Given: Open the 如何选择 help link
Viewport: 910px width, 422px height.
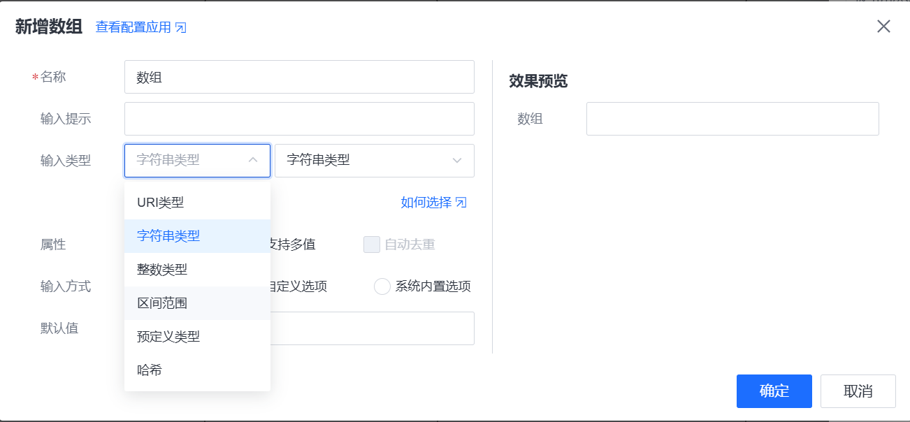Looking at the screenshot, I should 426,203.
